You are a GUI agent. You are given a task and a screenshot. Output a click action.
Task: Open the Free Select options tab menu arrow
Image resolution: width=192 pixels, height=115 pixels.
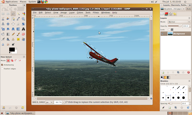pyautogui.click(x=24, y=57)
